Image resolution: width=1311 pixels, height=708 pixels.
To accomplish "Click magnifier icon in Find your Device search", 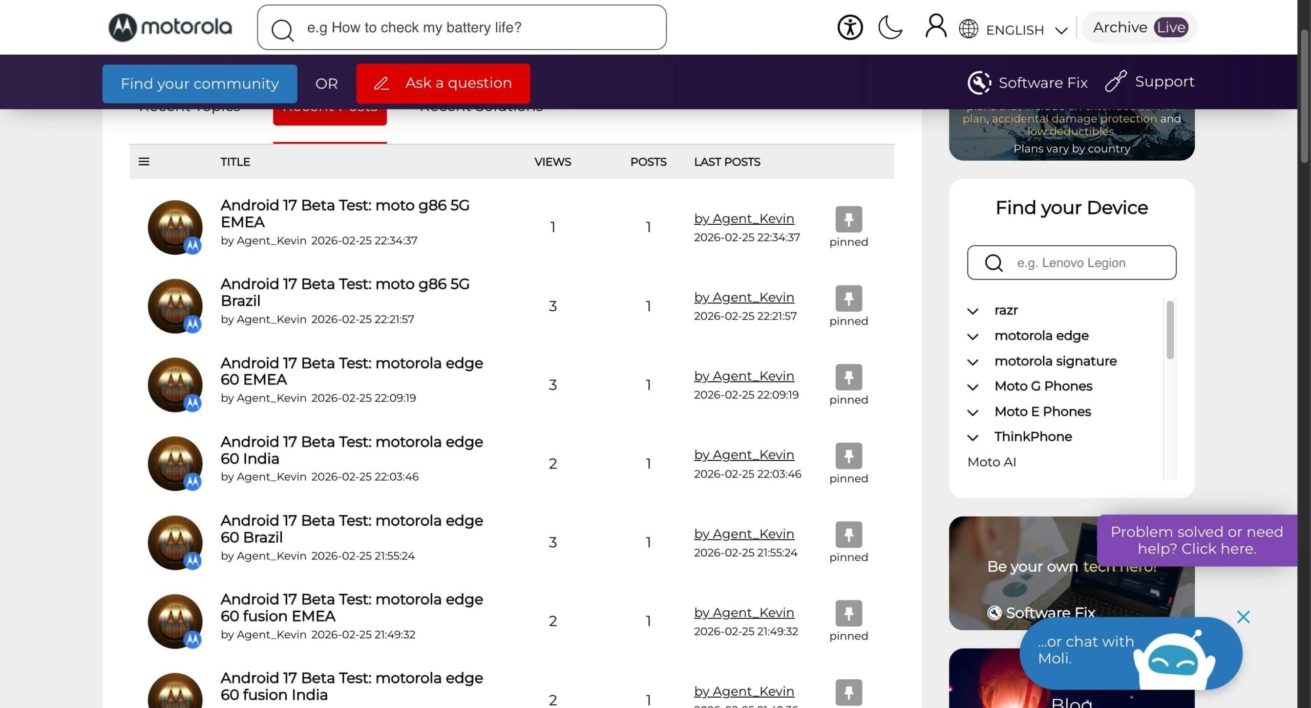I will click(993, 263).
